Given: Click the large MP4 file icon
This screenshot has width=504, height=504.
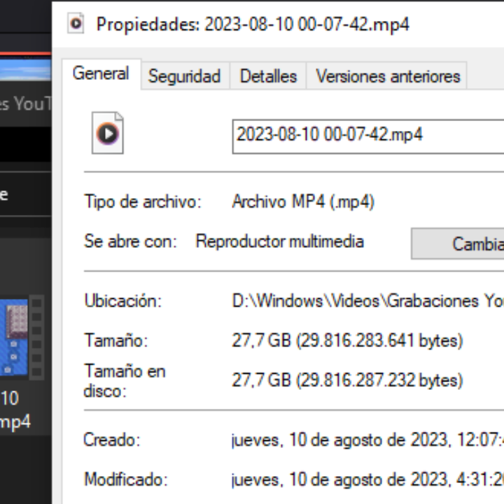Looking at the screenshot, I should point(107,133).
